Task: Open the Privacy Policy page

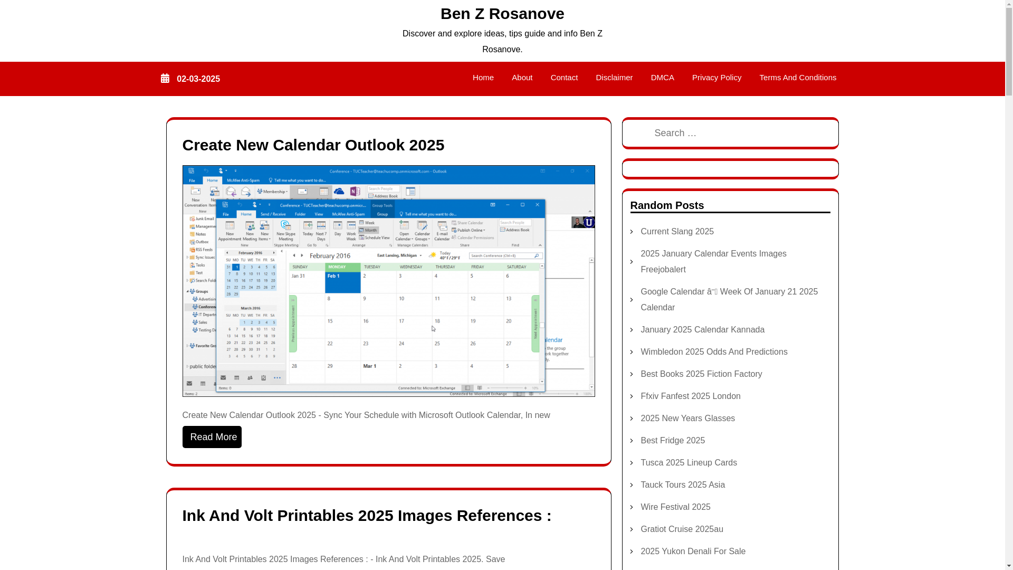Action: [x=716, y=78]
